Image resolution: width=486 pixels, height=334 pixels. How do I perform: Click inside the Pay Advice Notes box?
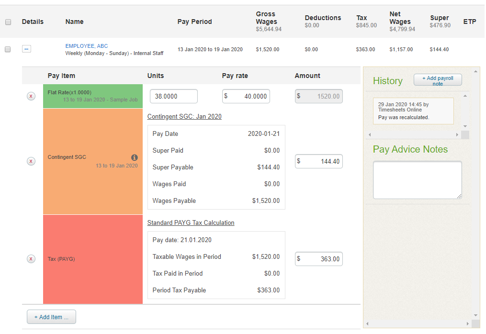coord(417,180)
